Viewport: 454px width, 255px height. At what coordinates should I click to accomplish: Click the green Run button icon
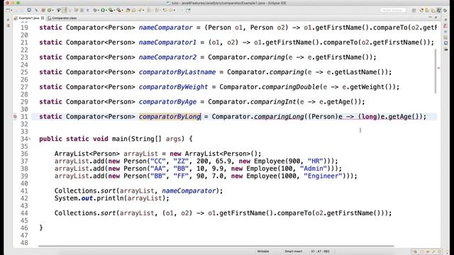[103, 10]
